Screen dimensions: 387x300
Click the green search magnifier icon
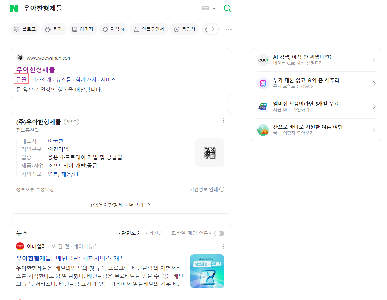click(227, 8)
